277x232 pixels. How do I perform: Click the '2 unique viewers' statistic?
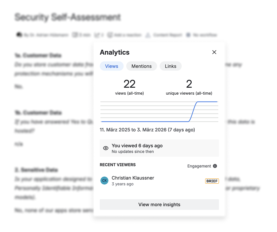(189, 87)
